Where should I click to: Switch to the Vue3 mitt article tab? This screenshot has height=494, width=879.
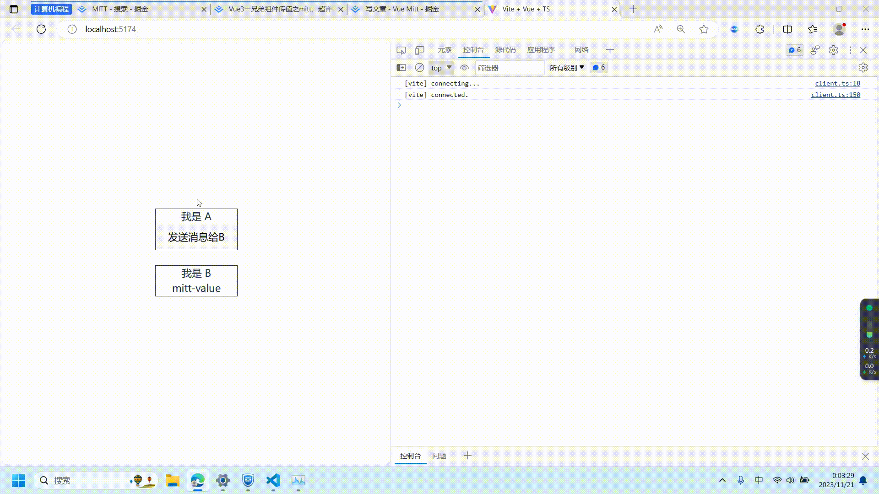click(x=280, y=9)
